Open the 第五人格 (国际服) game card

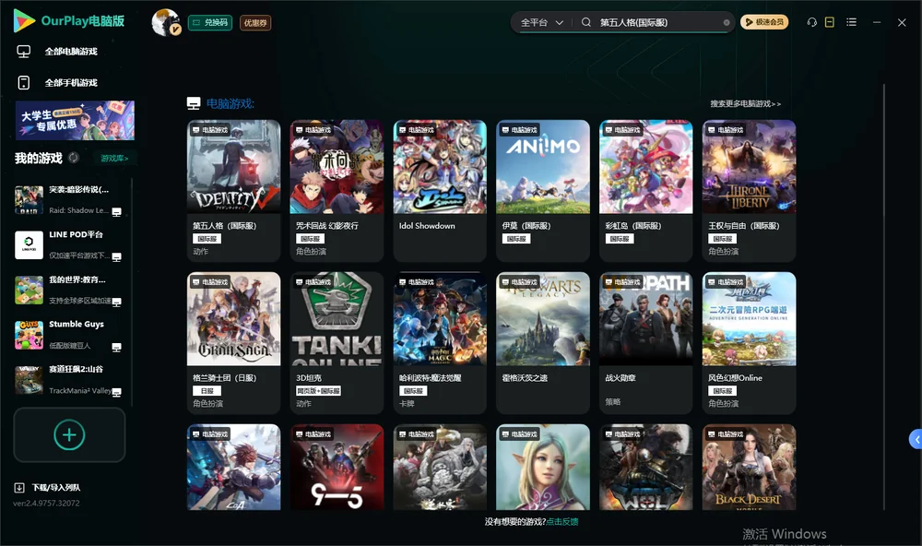pyautogui.click(x=233, y=191)
